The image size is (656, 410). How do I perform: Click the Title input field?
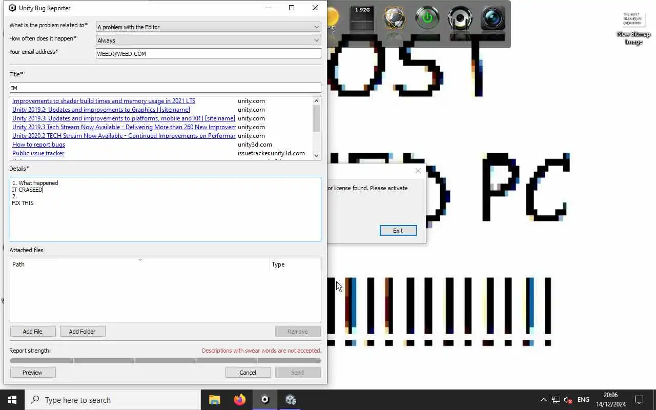point(165,88)
